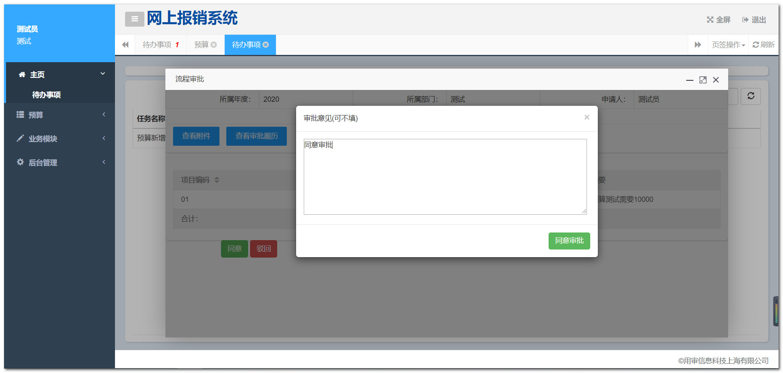Click the hamburger menu toggle icon
The height and width of the screenshot is (373, 783).
134,19
